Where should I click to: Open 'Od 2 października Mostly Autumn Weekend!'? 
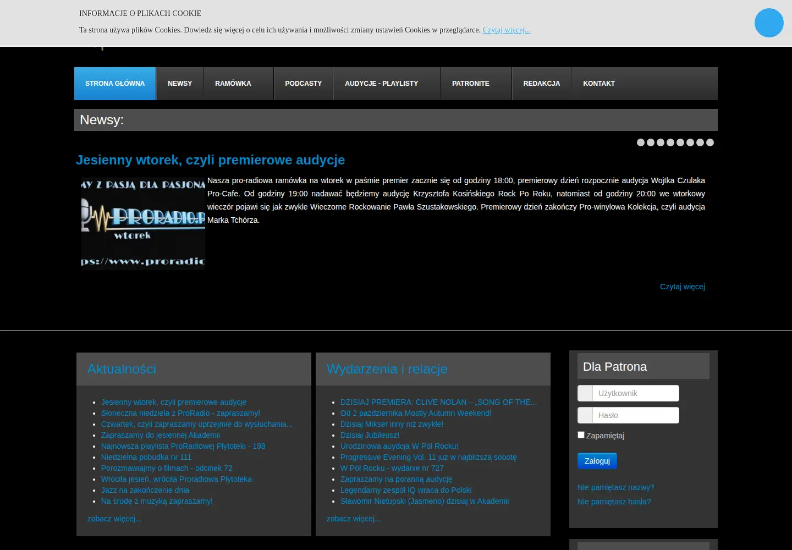click(416, 413)
